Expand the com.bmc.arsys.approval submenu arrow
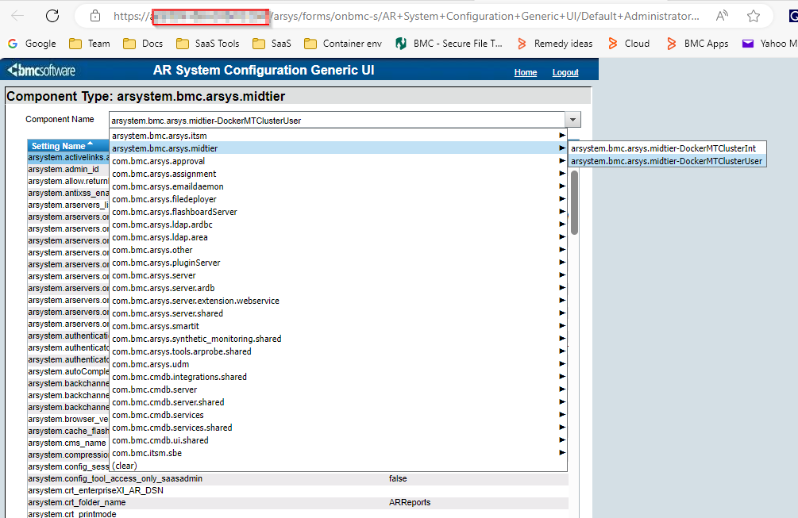This screenshot has height=518, width=798. click(x=562, y=161)
